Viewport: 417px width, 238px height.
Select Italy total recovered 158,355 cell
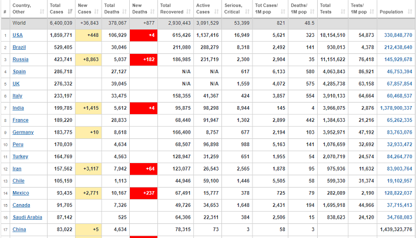tap(176, 96)
